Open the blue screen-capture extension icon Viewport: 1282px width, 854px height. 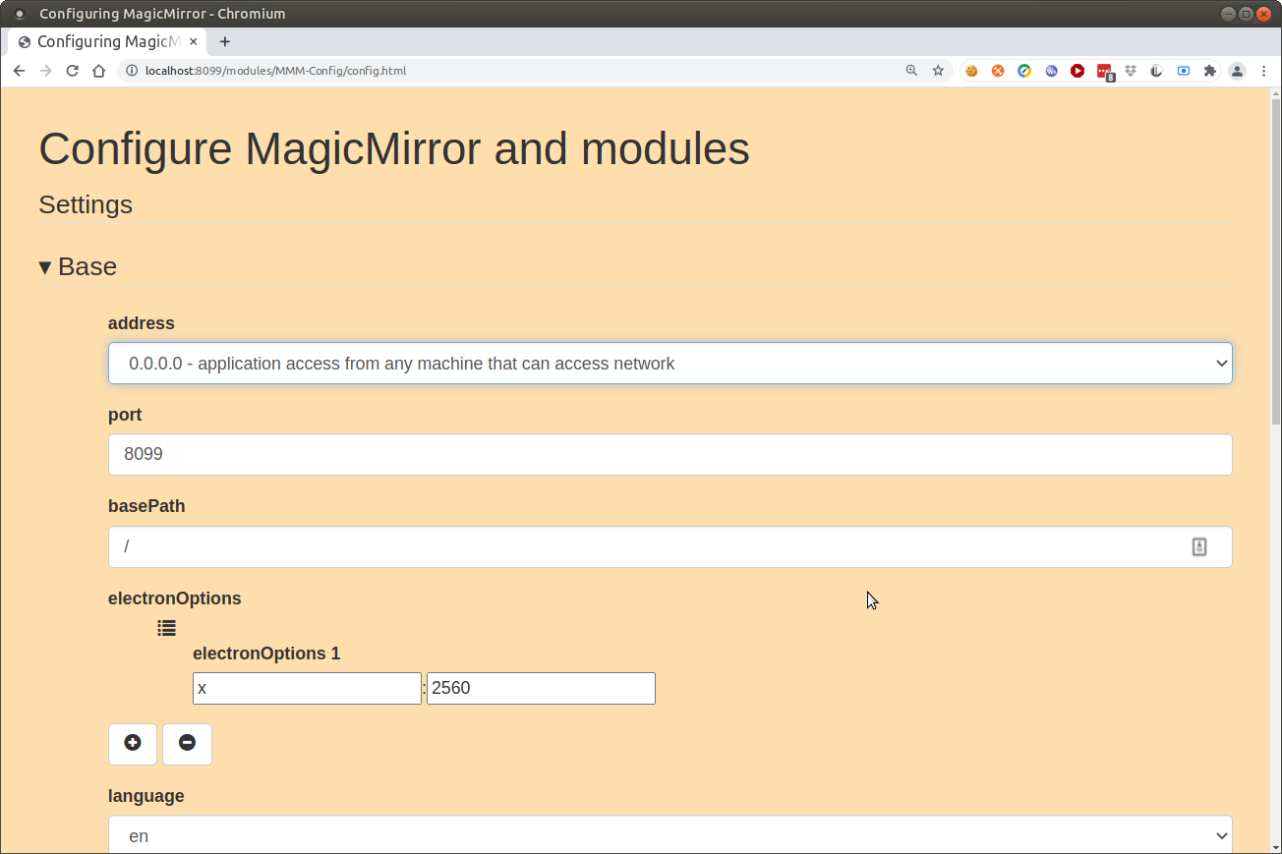pos(1184,71)
